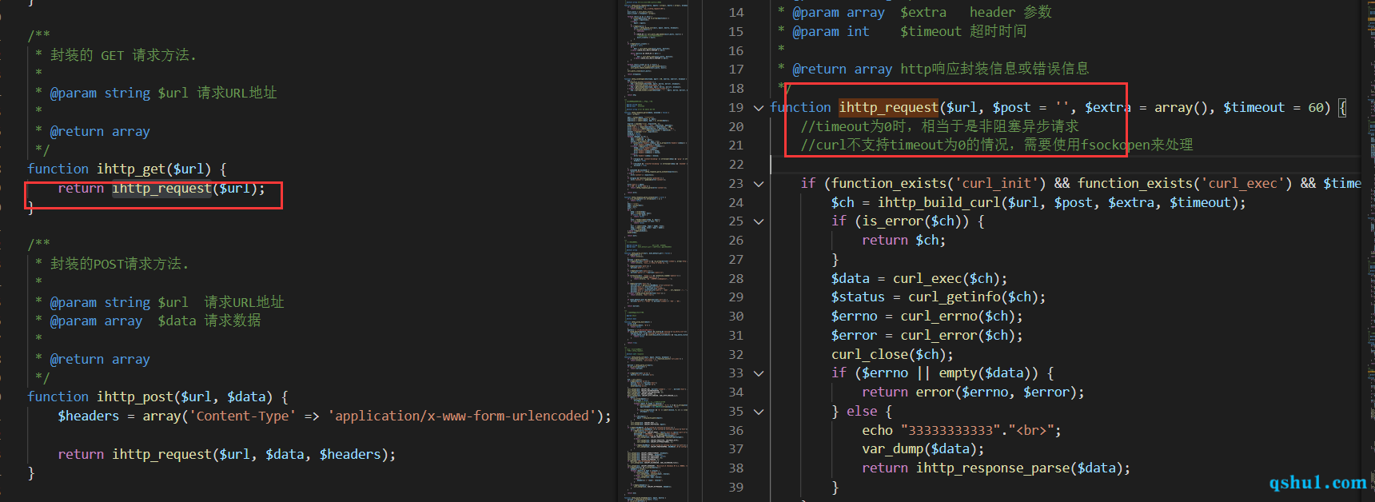Click ihttp_request in the right pane function definition

[x=888, y=107]
